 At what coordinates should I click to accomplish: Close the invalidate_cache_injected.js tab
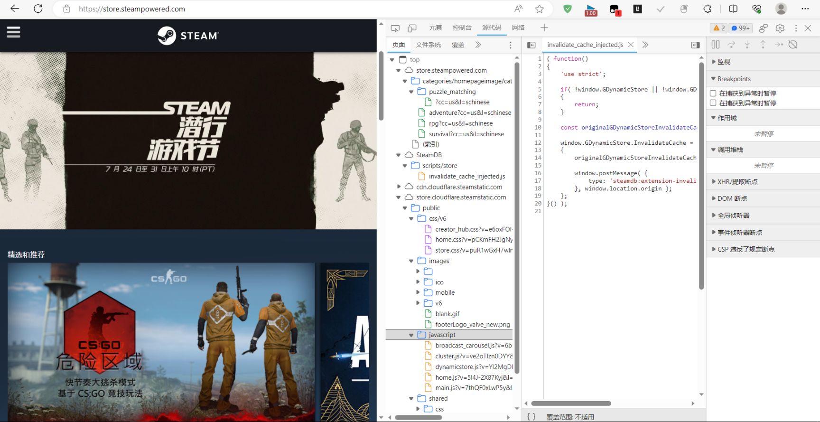pyautogui.click(x=631, y=45)
